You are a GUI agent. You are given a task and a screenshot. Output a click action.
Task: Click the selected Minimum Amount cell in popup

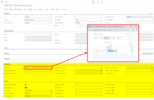[x=104, y=51]
